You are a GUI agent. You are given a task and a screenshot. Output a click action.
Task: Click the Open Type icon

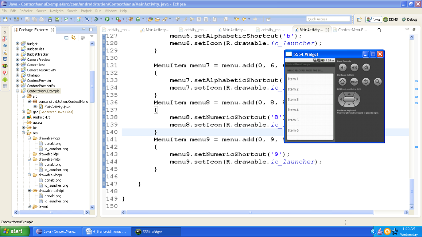click(150, 19)
